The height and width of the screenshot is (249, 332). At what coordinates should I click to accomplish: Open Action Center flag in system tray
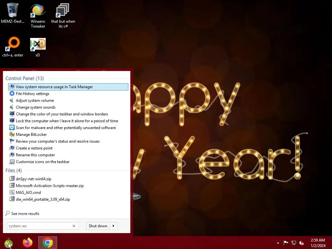pyautogui.click(x=286, y=243)
